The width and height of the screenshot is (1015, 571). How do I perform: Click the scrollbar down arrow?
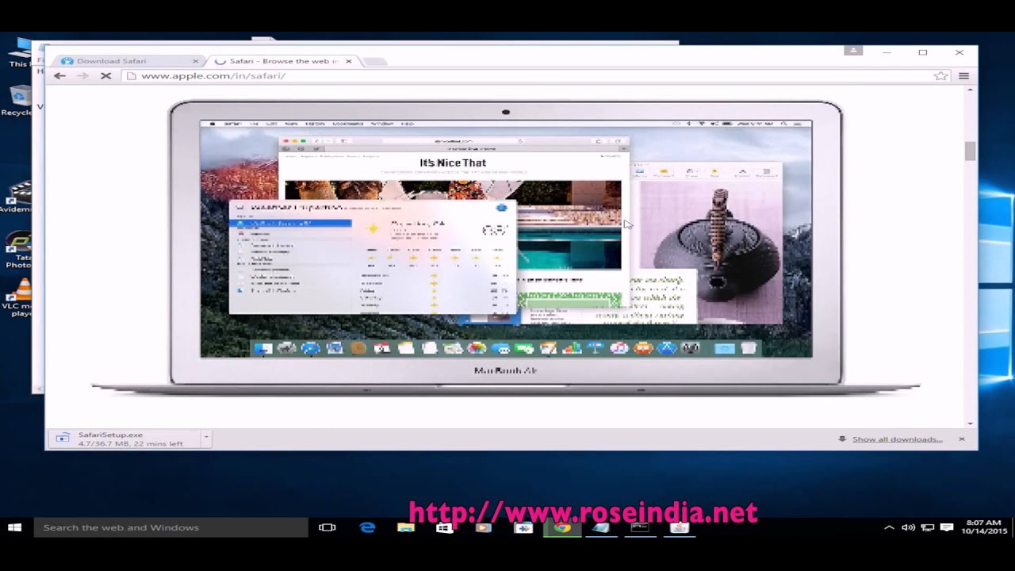pos(971,423)
